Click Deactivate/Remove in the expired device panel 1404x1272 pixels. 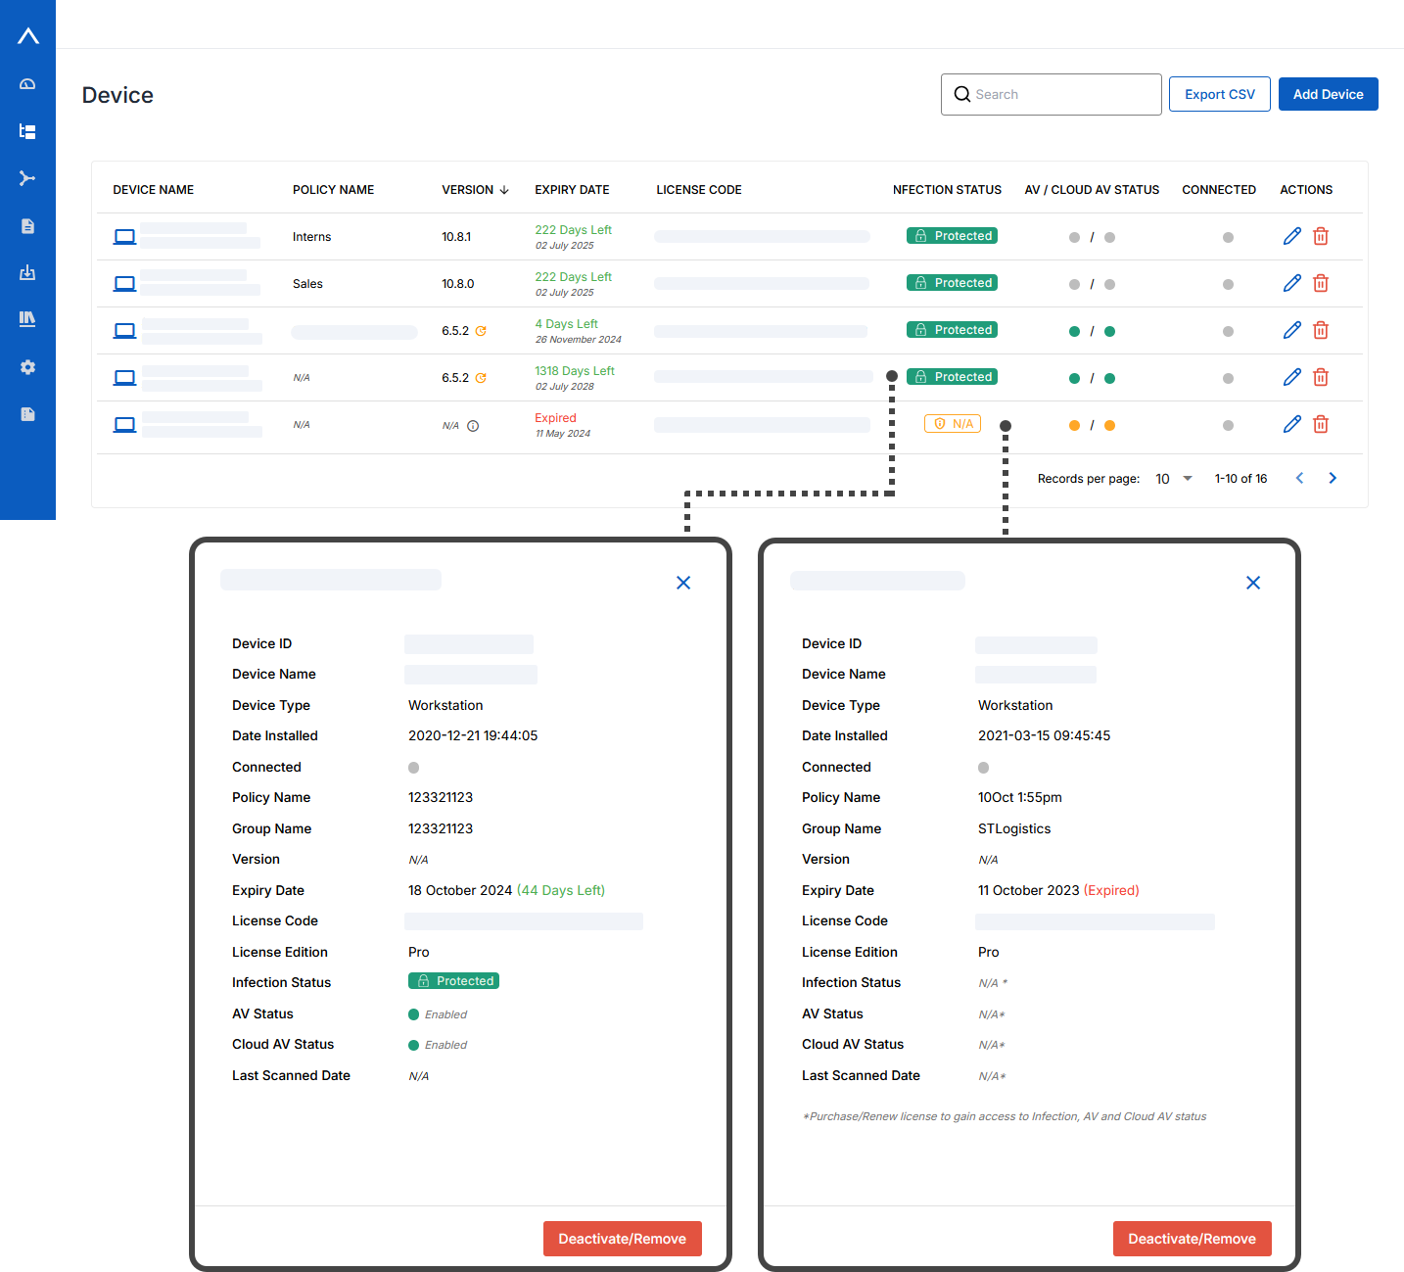click(1192, 1239)
